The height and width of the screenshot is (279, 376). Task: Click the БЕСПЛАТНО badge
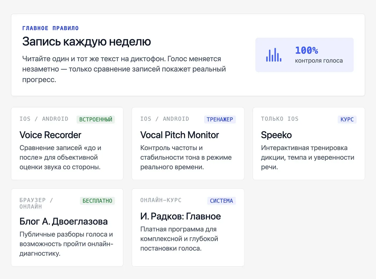point(97,201)
